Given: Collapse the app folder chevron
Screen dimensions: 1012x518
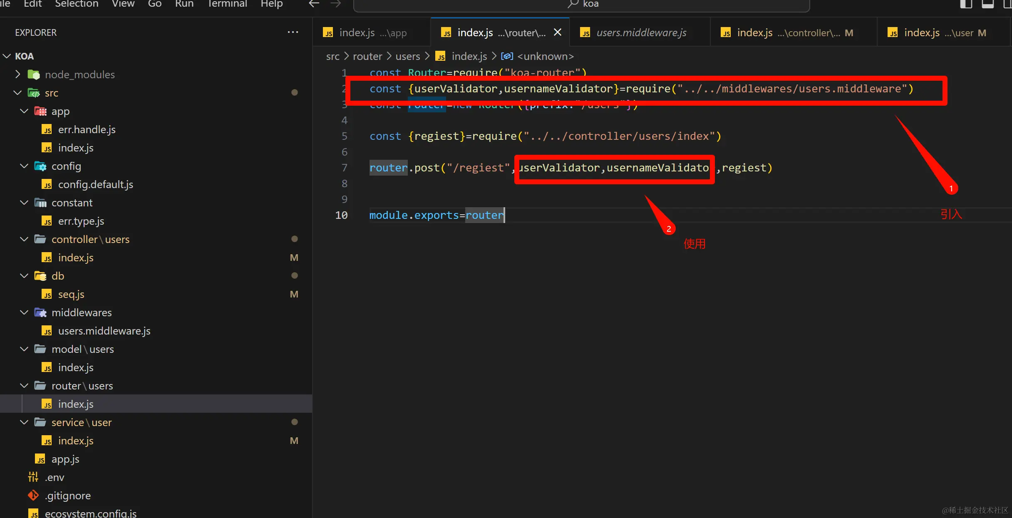Looking at the screenshot, I should point(24,111).
